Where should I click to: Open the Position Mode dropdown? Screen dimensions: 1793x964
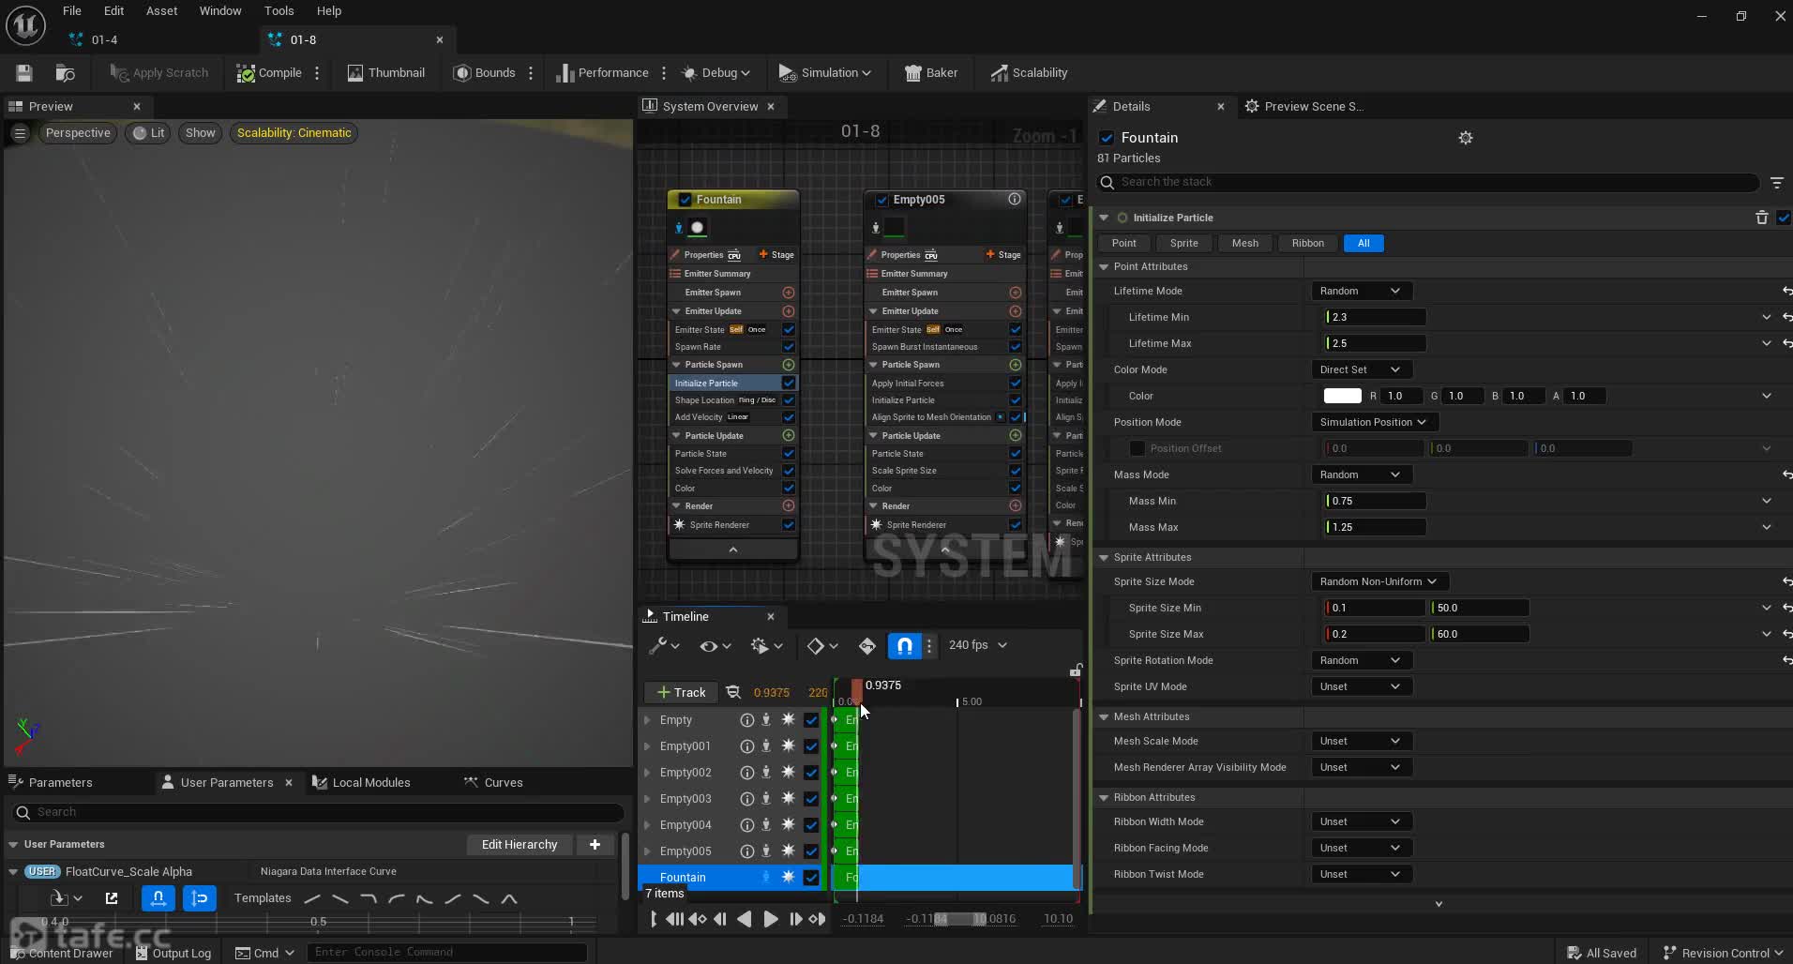pyautogui.click(x=1374, y=422)
